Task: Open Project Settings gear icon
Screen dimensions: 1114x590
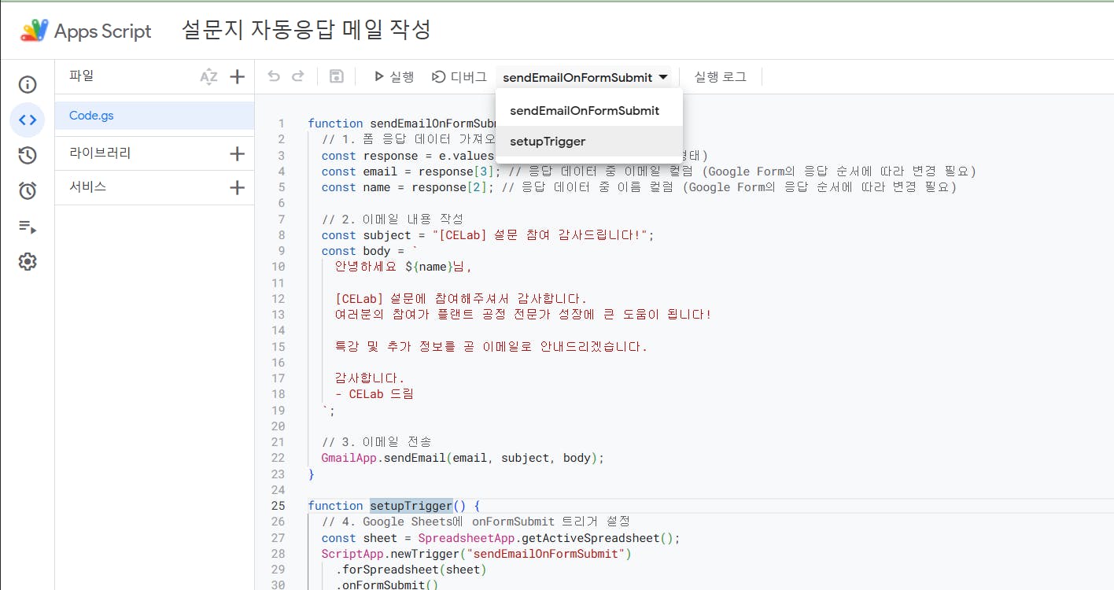Action: (28, 262)
